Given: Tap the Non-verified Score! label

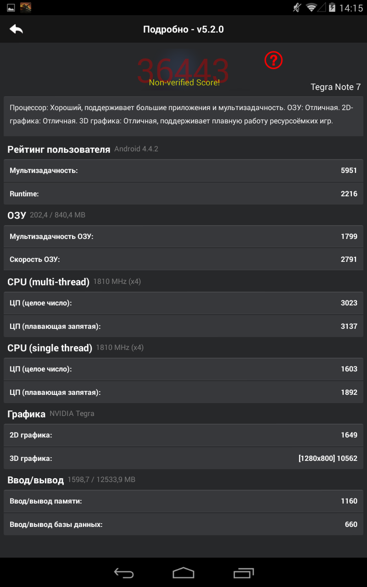Looking at the screenshot, I should (184, 83).
